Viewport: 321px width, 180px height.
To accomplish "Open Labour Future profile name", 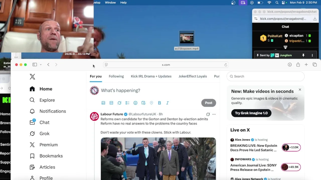I will click(x=112, y=114).
